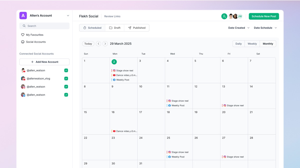This screenshot has height=168, width=300.
Task: Open Weekly Post on Monday 2
Action: coord(120,80)
